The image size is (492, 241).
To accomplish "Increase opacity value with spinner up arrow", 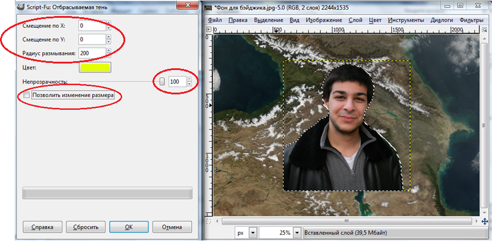I will coord(189,79).
